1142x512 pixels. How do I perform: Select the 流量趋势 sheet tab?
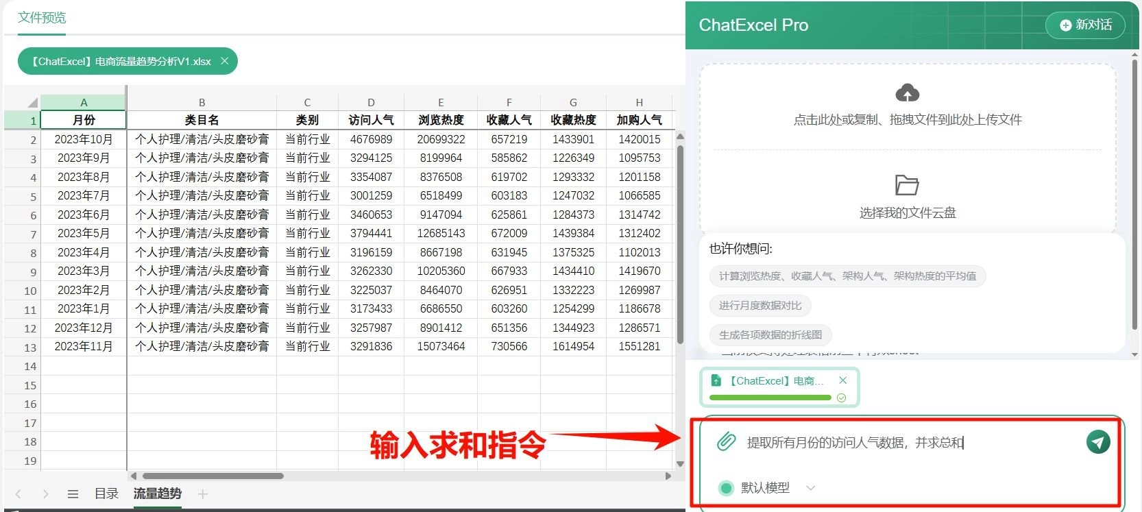coord(157,493)
